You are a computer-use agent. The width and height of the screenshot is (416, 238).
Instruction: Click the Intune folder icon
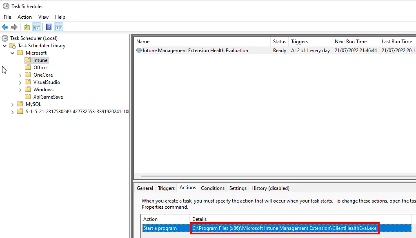coord(28,60)
